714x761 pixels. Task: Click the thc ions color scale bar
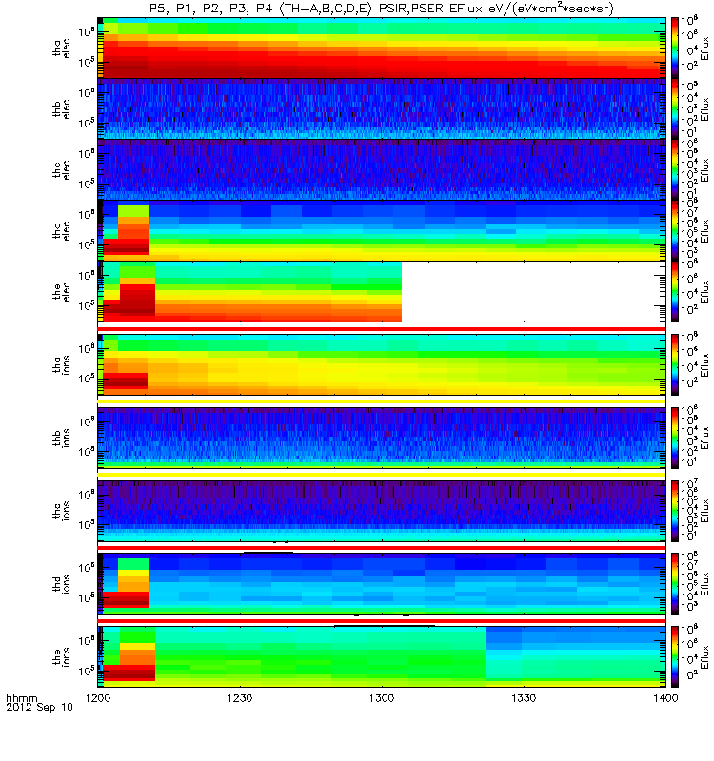675,511
